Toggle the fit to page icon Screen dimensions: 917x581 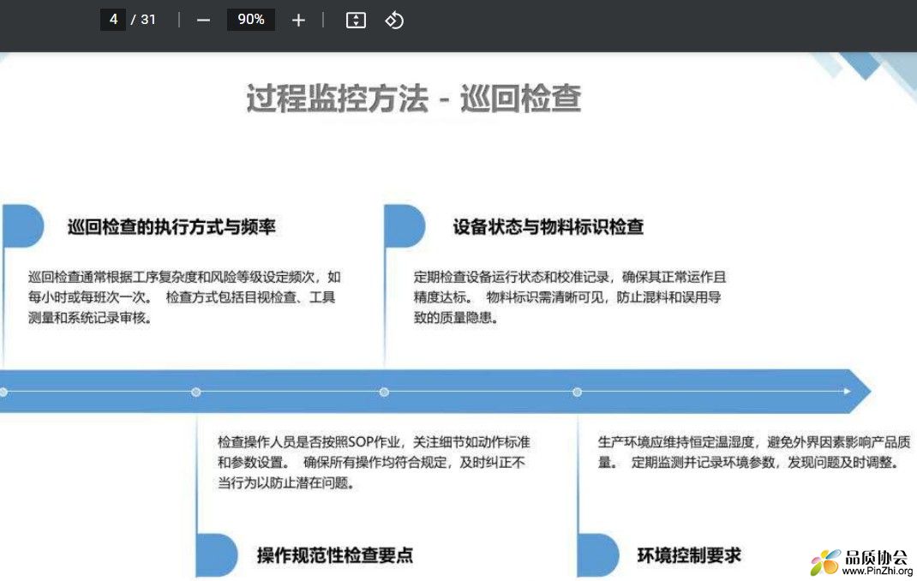coord(356,21)
